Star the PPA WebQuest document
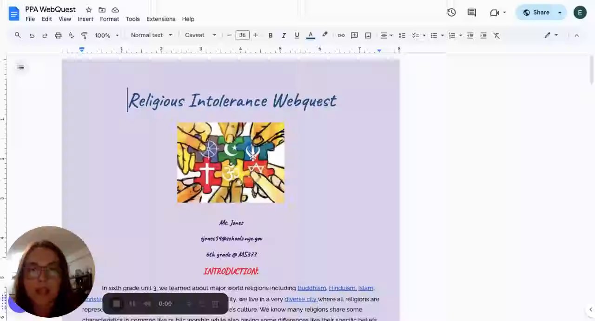Viewport: 595px width, 321px height. click(89, 10)
